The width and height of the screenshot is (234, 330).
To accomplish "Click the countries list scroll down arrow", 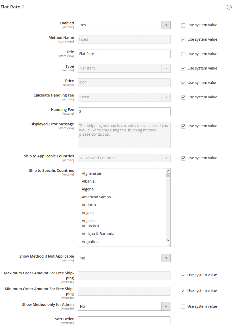I will (x=168, y=240).
